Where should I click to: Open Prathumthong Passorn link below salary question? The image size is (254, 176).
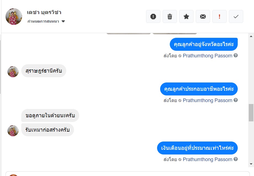pos(207,159)
